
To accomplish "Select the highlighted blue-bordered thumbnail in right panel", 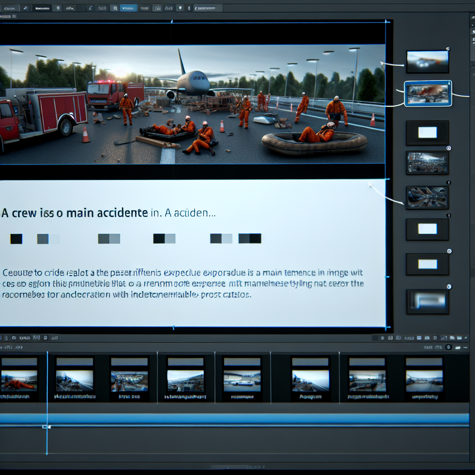I will tap(428, 94).
